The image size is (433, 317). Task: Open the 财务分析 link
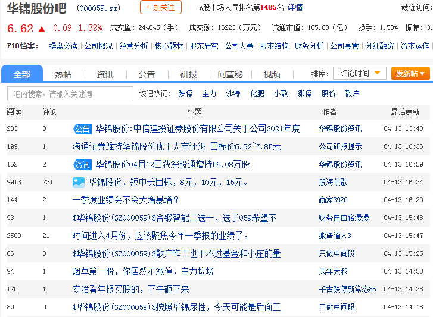pyautogui.click(x=309, y=46)
